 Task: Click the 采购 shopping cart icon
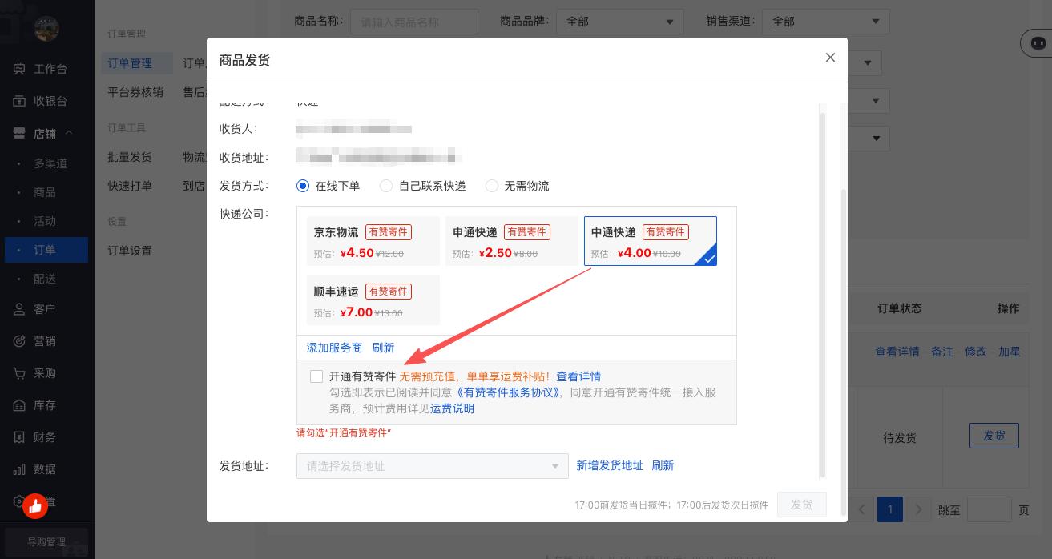click(x=19, y=373)
